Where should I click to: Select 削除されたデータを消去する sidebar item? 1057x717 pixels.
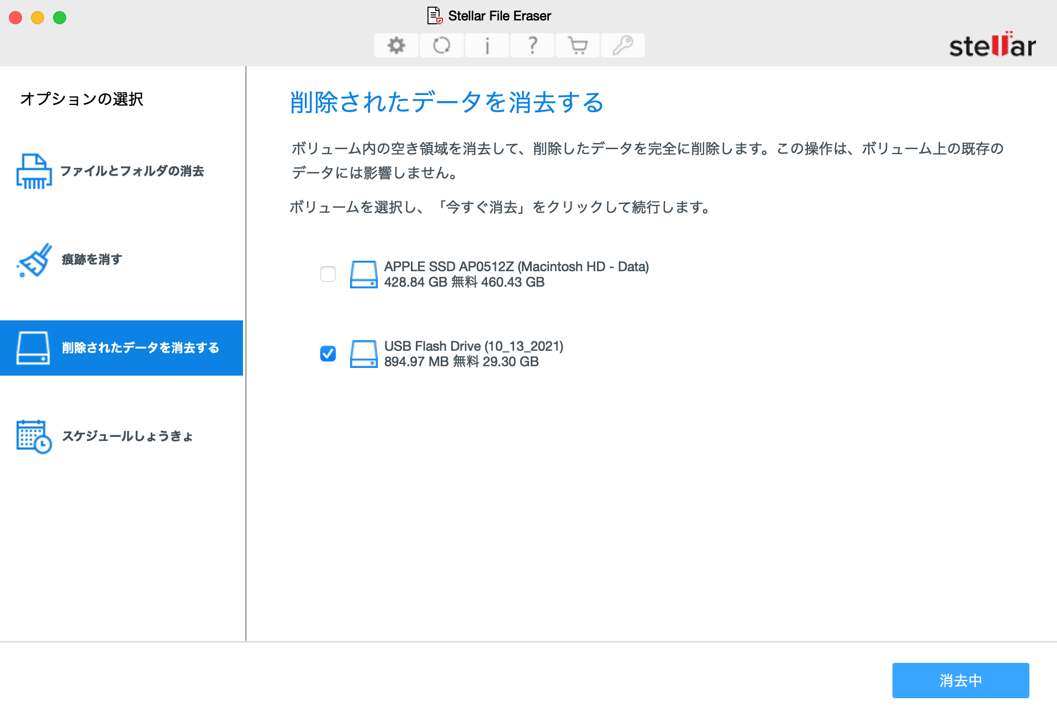[x=121, y=348]
